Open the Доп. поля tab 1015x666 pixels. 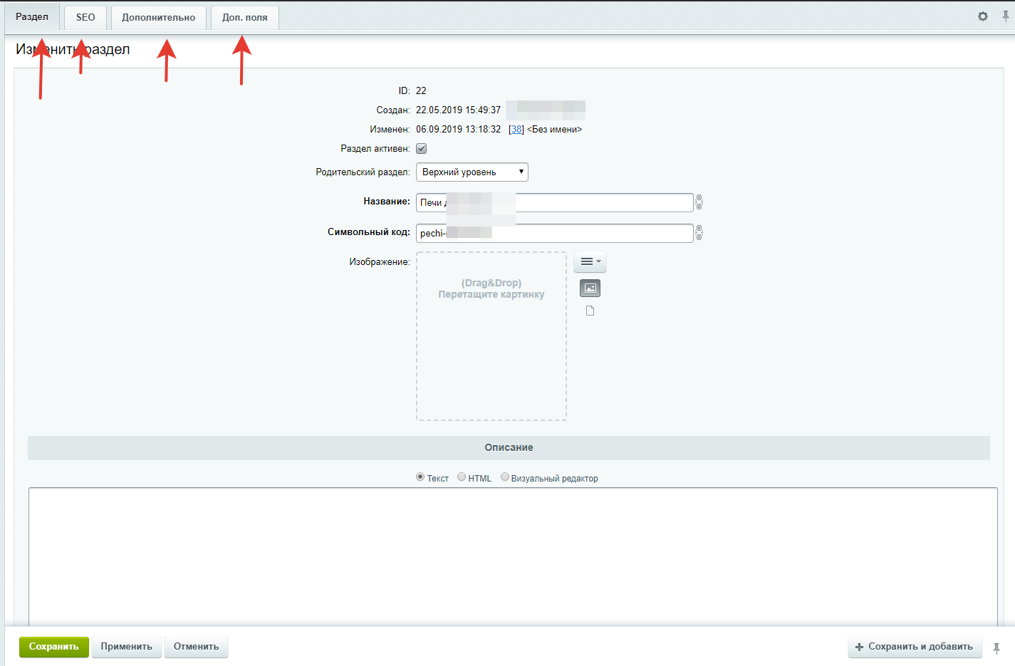pos(245,17)
